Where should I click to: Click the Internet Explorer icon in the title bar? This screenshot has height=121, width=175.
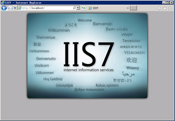[x=3, y=3]
